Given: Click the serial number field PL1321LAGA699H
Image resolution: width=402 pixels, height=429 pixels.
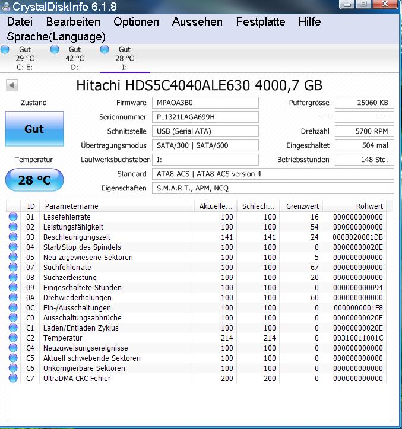Looking at the screenshot, I should 205,117.
